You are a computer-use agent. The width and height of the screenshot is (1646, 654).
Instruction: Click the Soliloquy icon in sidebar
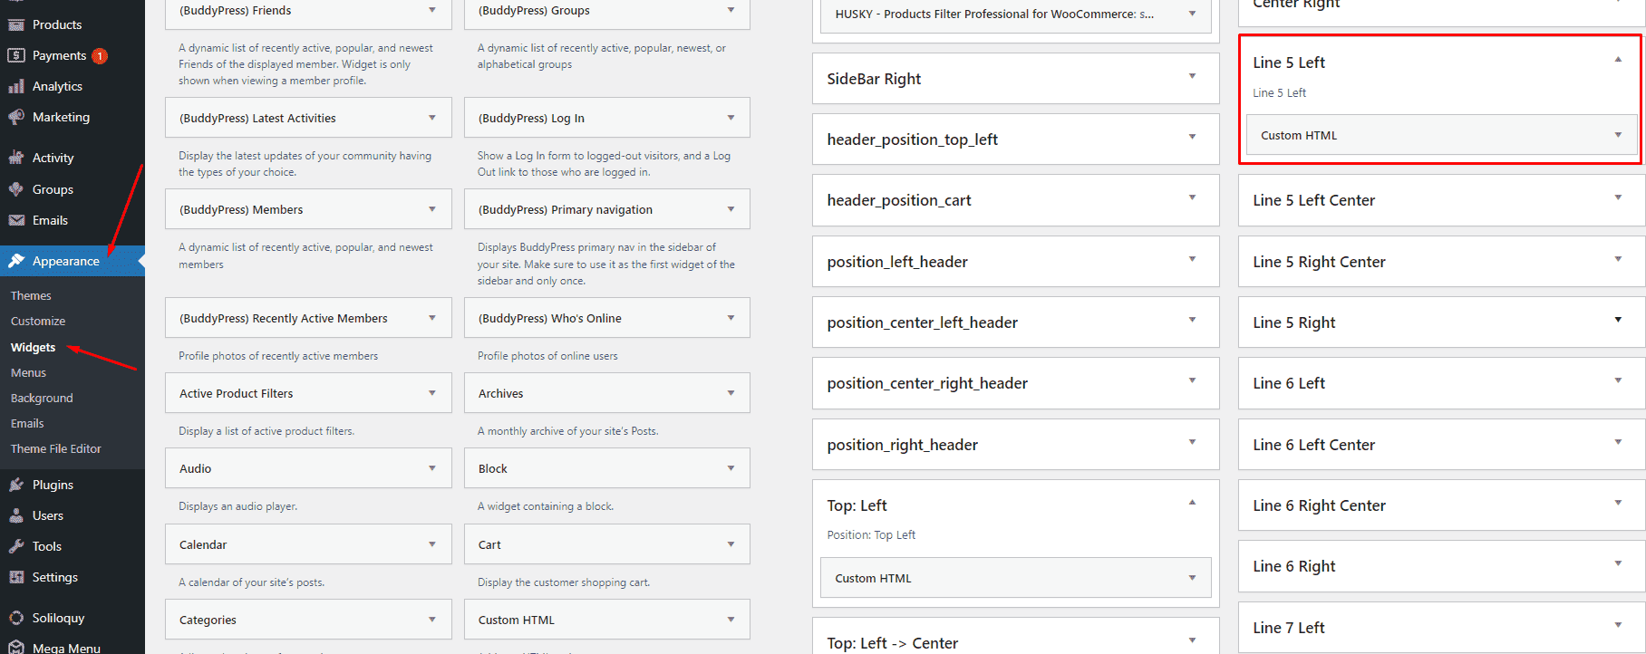click(x=16, y=618)
